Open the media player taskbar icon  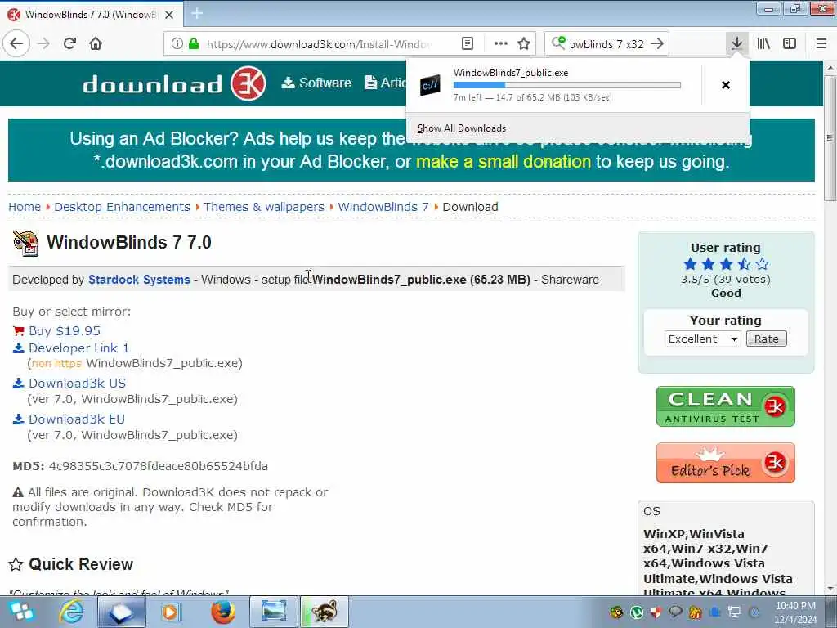[x=170, y=612]
